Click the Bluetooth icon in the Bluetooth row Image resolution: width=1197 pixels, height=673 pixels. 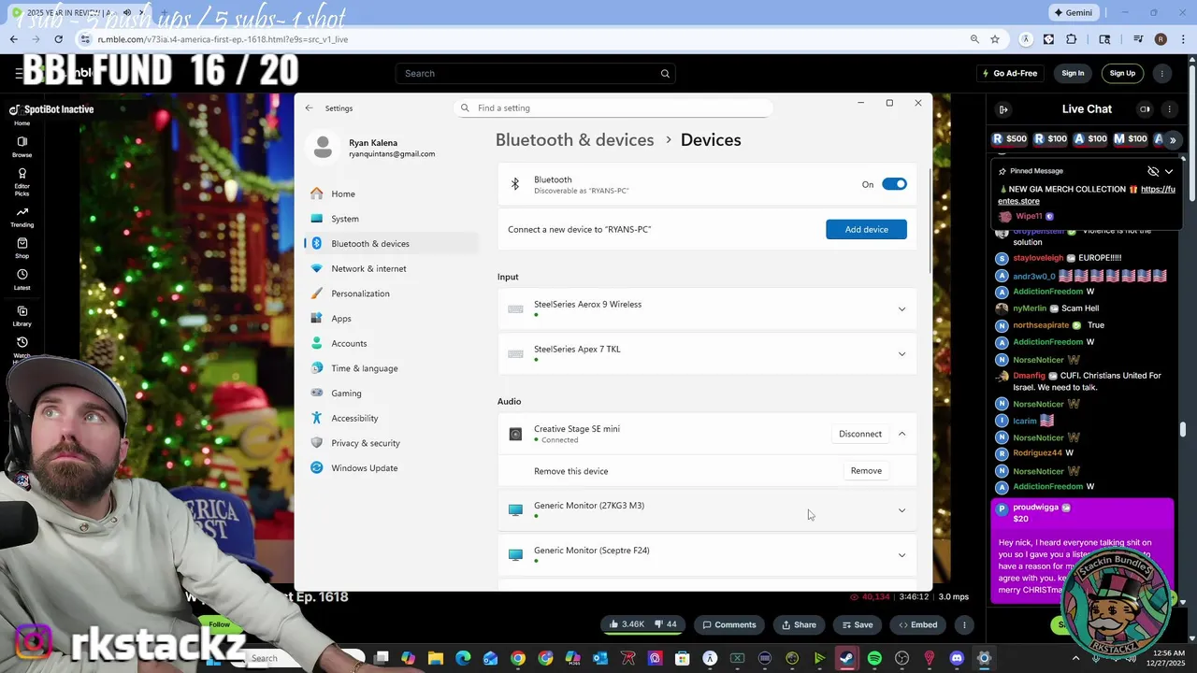click(515, 184)
